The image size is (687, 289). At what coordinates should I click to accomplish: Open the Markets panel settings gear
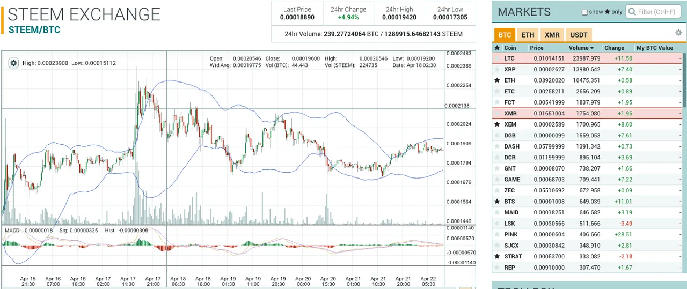click(678, 33)
